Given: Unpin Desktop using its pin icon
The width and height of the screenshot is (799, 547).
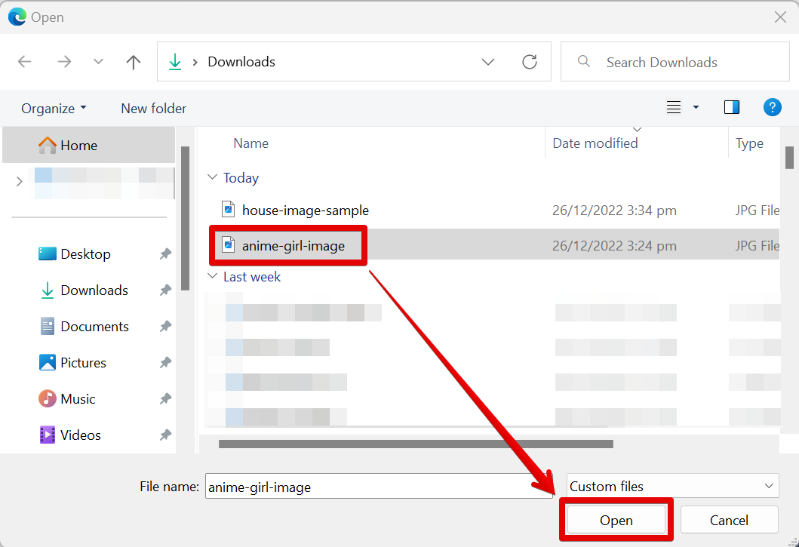Looking at the screenshot, I should tap(165, 254).
